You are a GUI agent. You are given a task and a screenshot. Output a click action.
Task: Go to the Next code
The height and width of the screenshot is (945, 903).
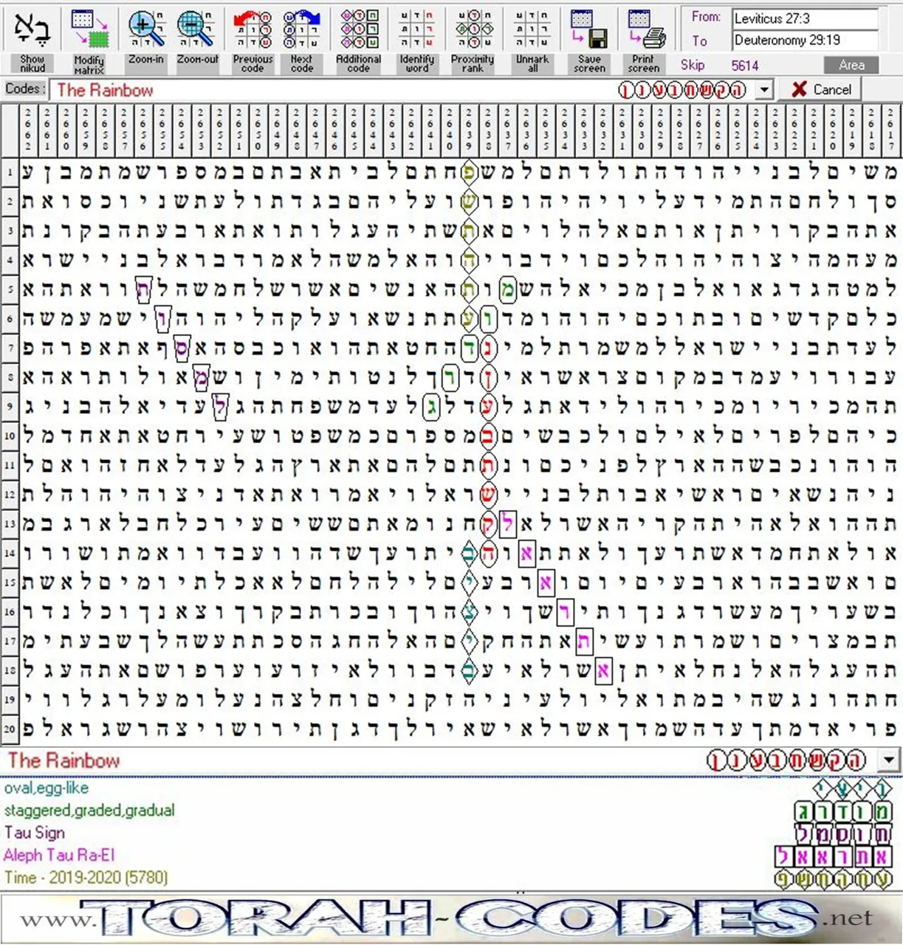coord(301,39)
